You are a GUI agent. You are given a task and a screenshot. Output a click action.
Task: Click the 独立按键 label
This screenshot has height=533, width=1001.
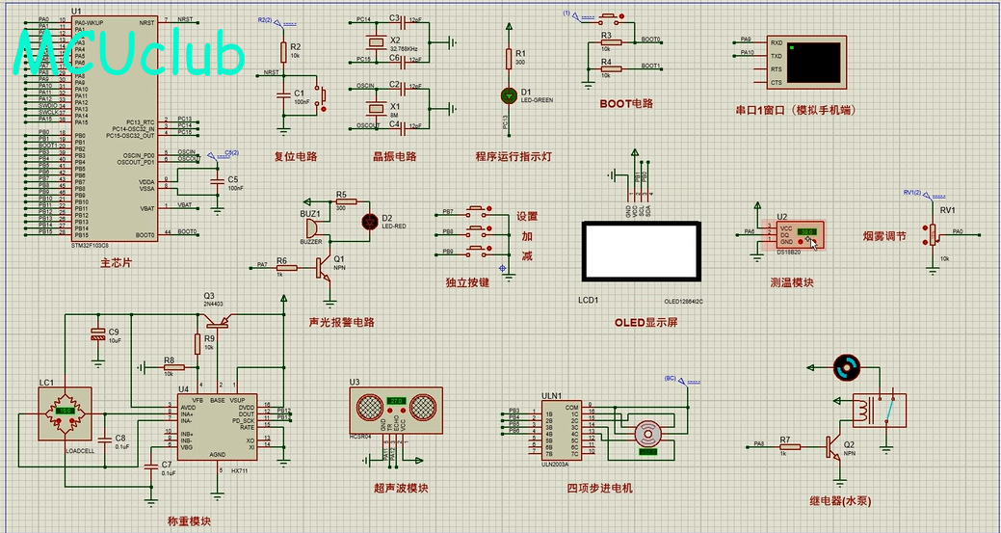click(467, 282)
